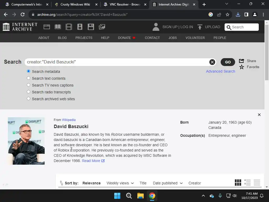Click the Upload arrow icon
The image size is (269, 202).
point(200,27)
